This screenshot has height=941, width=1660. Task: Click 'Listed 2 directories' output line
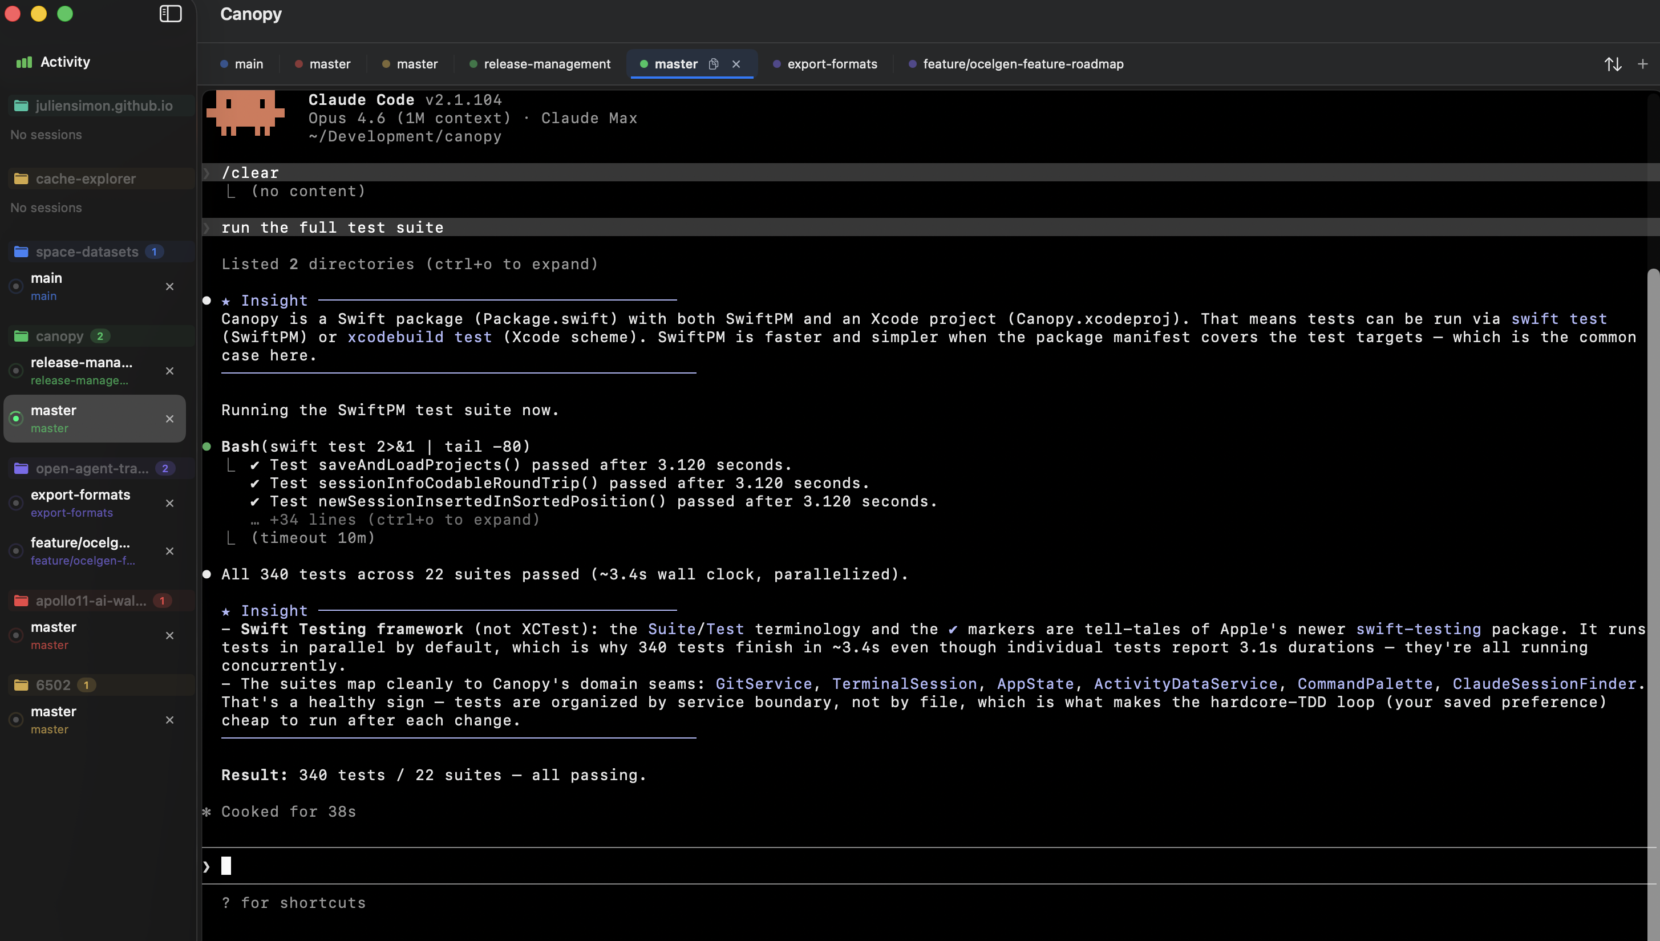(410, 264)
